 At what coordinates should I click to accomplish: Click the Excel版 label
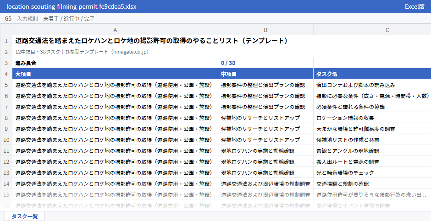(415, 6)
